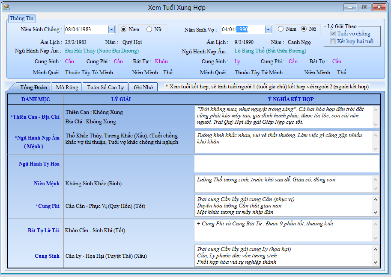Screen dimensions: 391x277
Task: Minimize the Xem Tuổi Xung Hợp window
Action: (x=350, y=7)
